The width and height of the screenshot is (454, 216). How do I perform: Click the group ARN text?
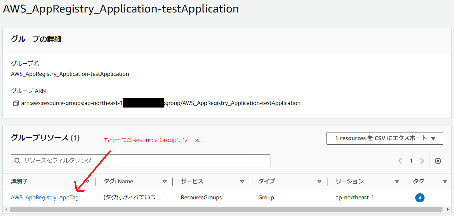[x=161, y=103]
